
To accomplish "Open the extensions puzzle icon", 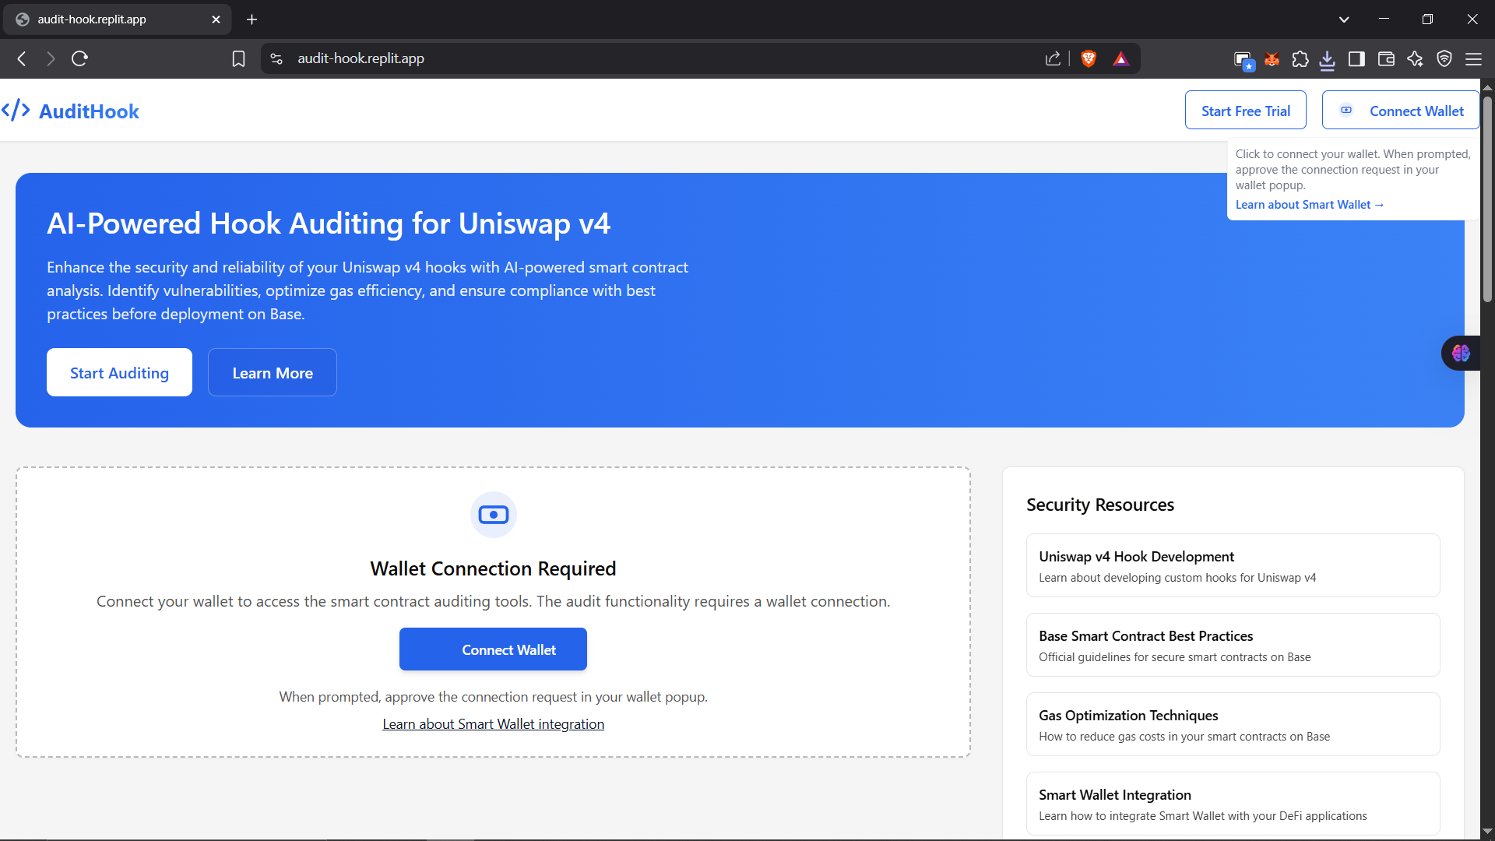I will click(x=1300, y=59).
